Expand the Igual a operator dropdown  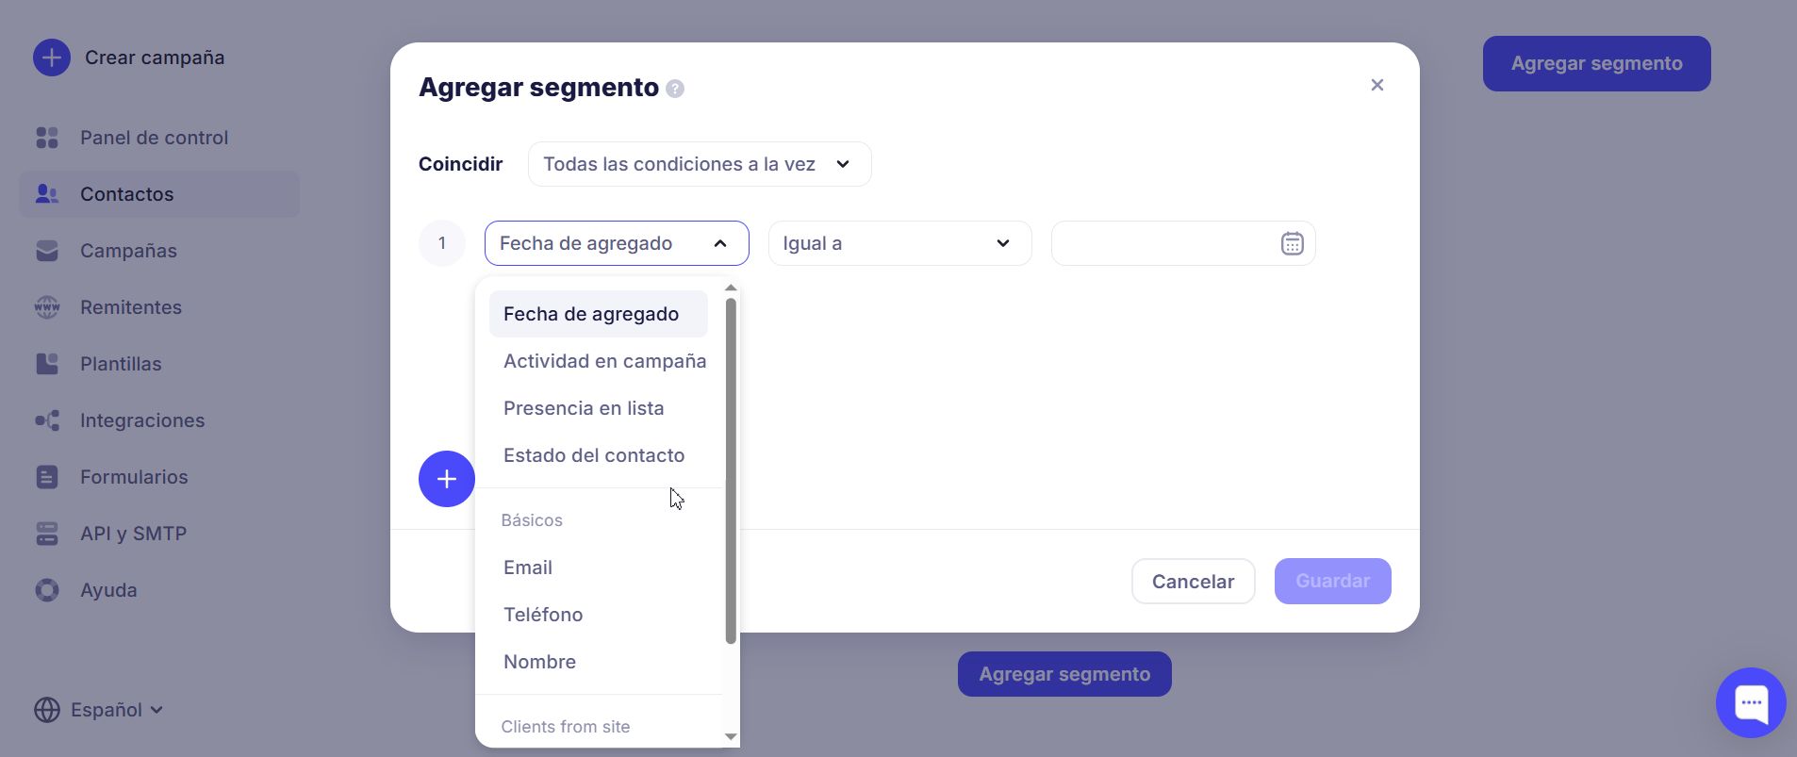(x=898, y=243)
